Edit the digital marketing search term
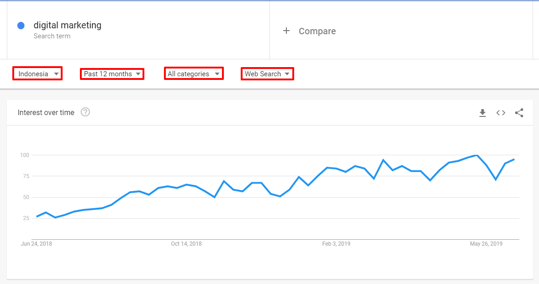539x284 pixels. pos(68,25)
